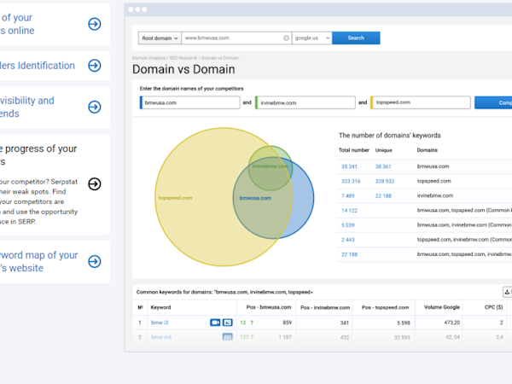The width and height of the screenshot is (512, 384).
Task: Click the 'Total number' column heading
Action: [353, 150]
